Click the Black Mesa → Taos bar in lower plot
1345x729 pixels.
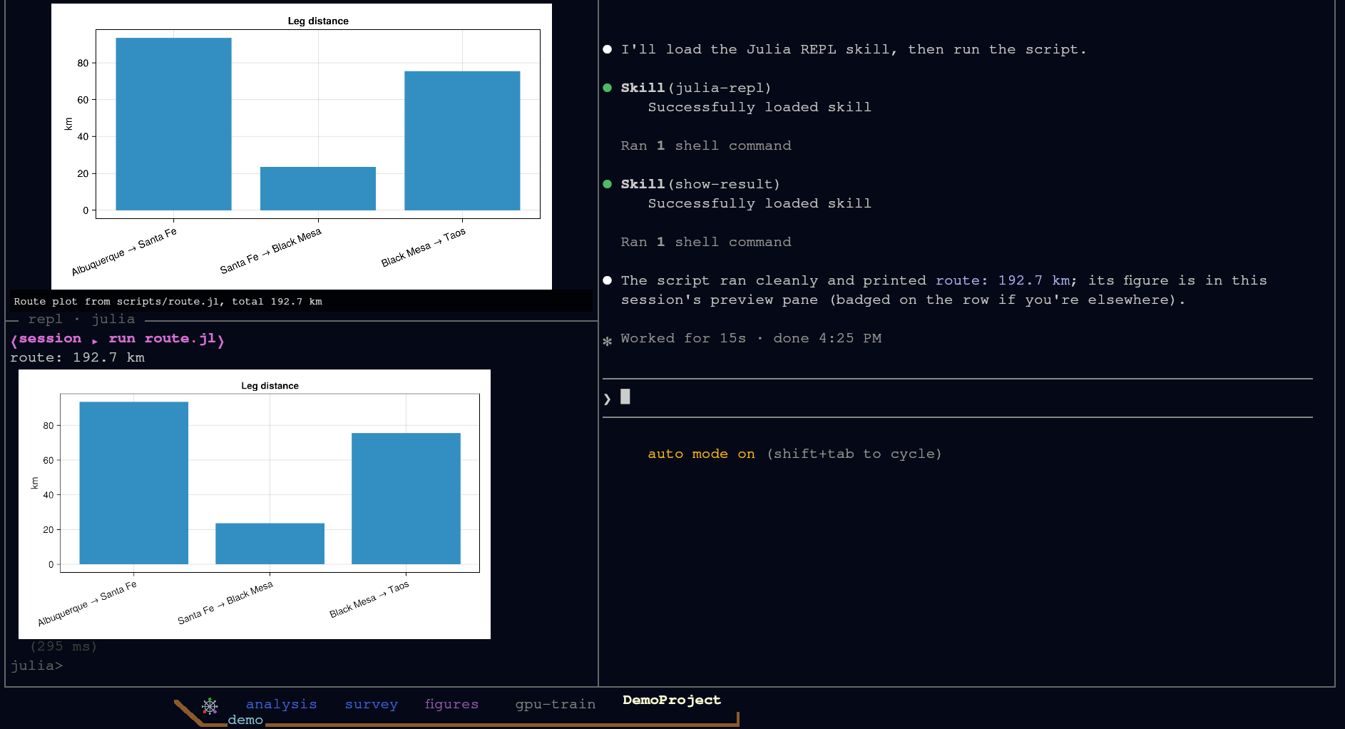(406, 499)
